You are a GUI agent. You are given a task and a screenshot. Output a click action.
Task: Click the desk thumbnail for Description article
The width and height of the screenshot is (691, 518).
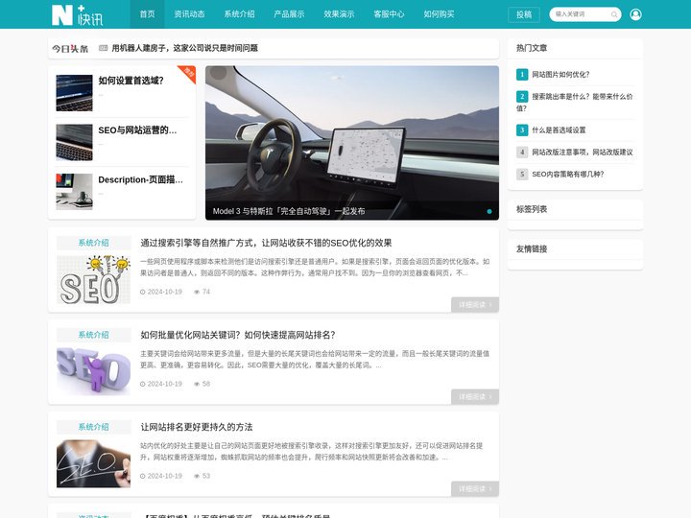(x=74, y=192)
